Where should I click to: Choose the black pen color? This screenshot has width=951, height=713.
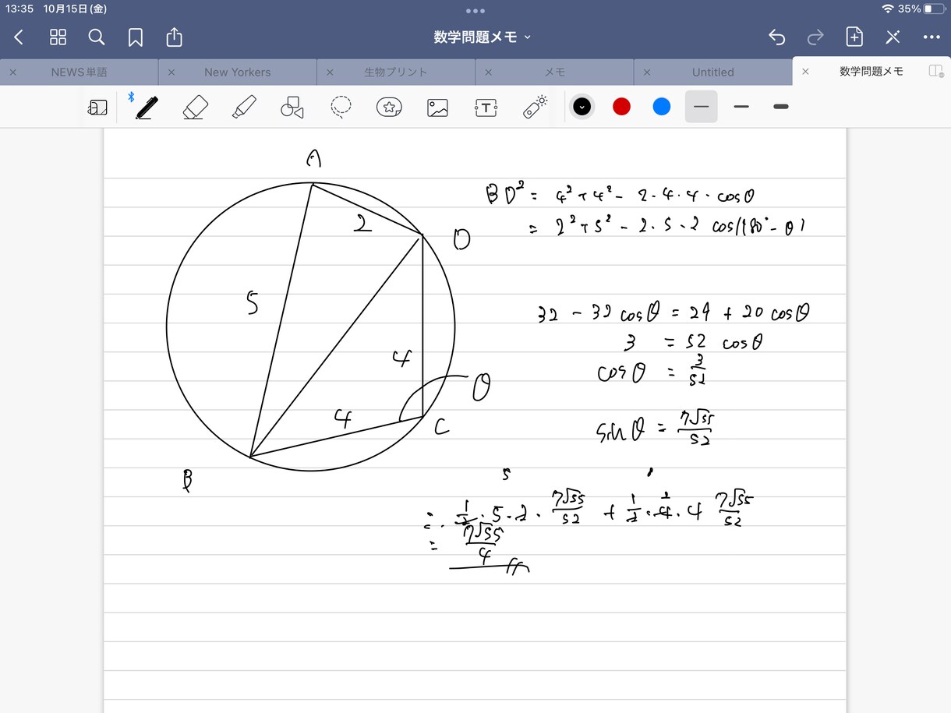coord(582,107)
